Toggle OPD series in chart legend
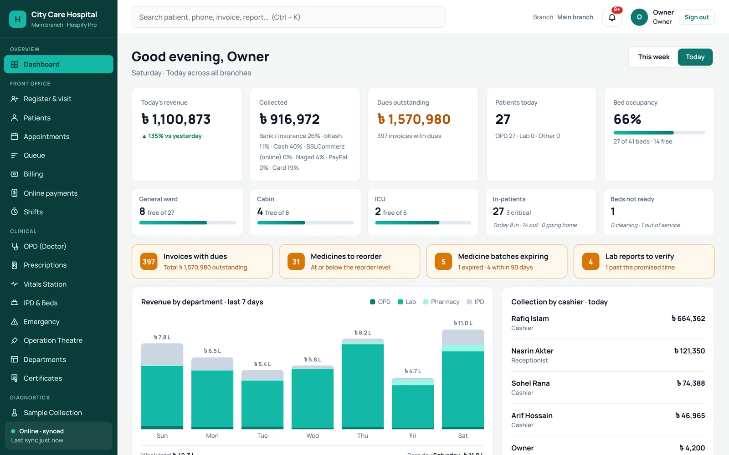 pyautogui.click(x=380, y=302)
